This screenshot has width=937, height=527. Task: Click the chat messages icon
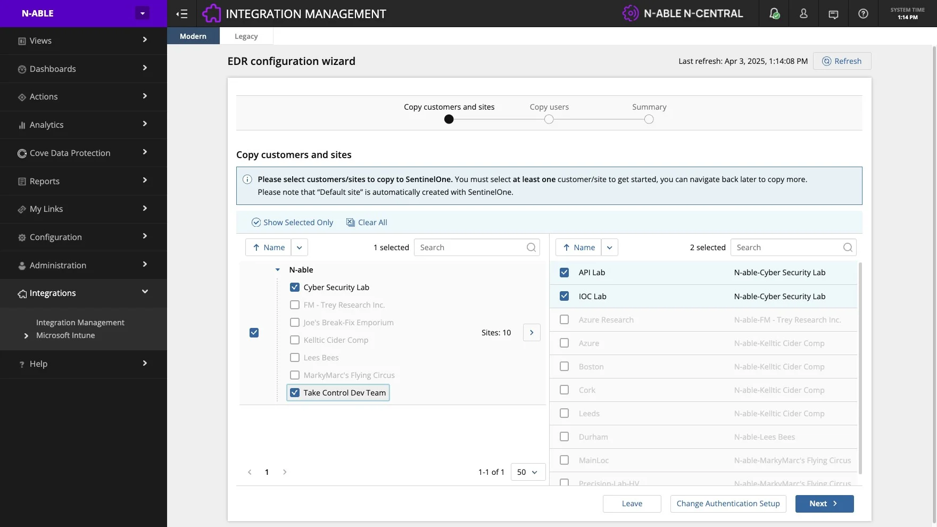click(833, 14)
